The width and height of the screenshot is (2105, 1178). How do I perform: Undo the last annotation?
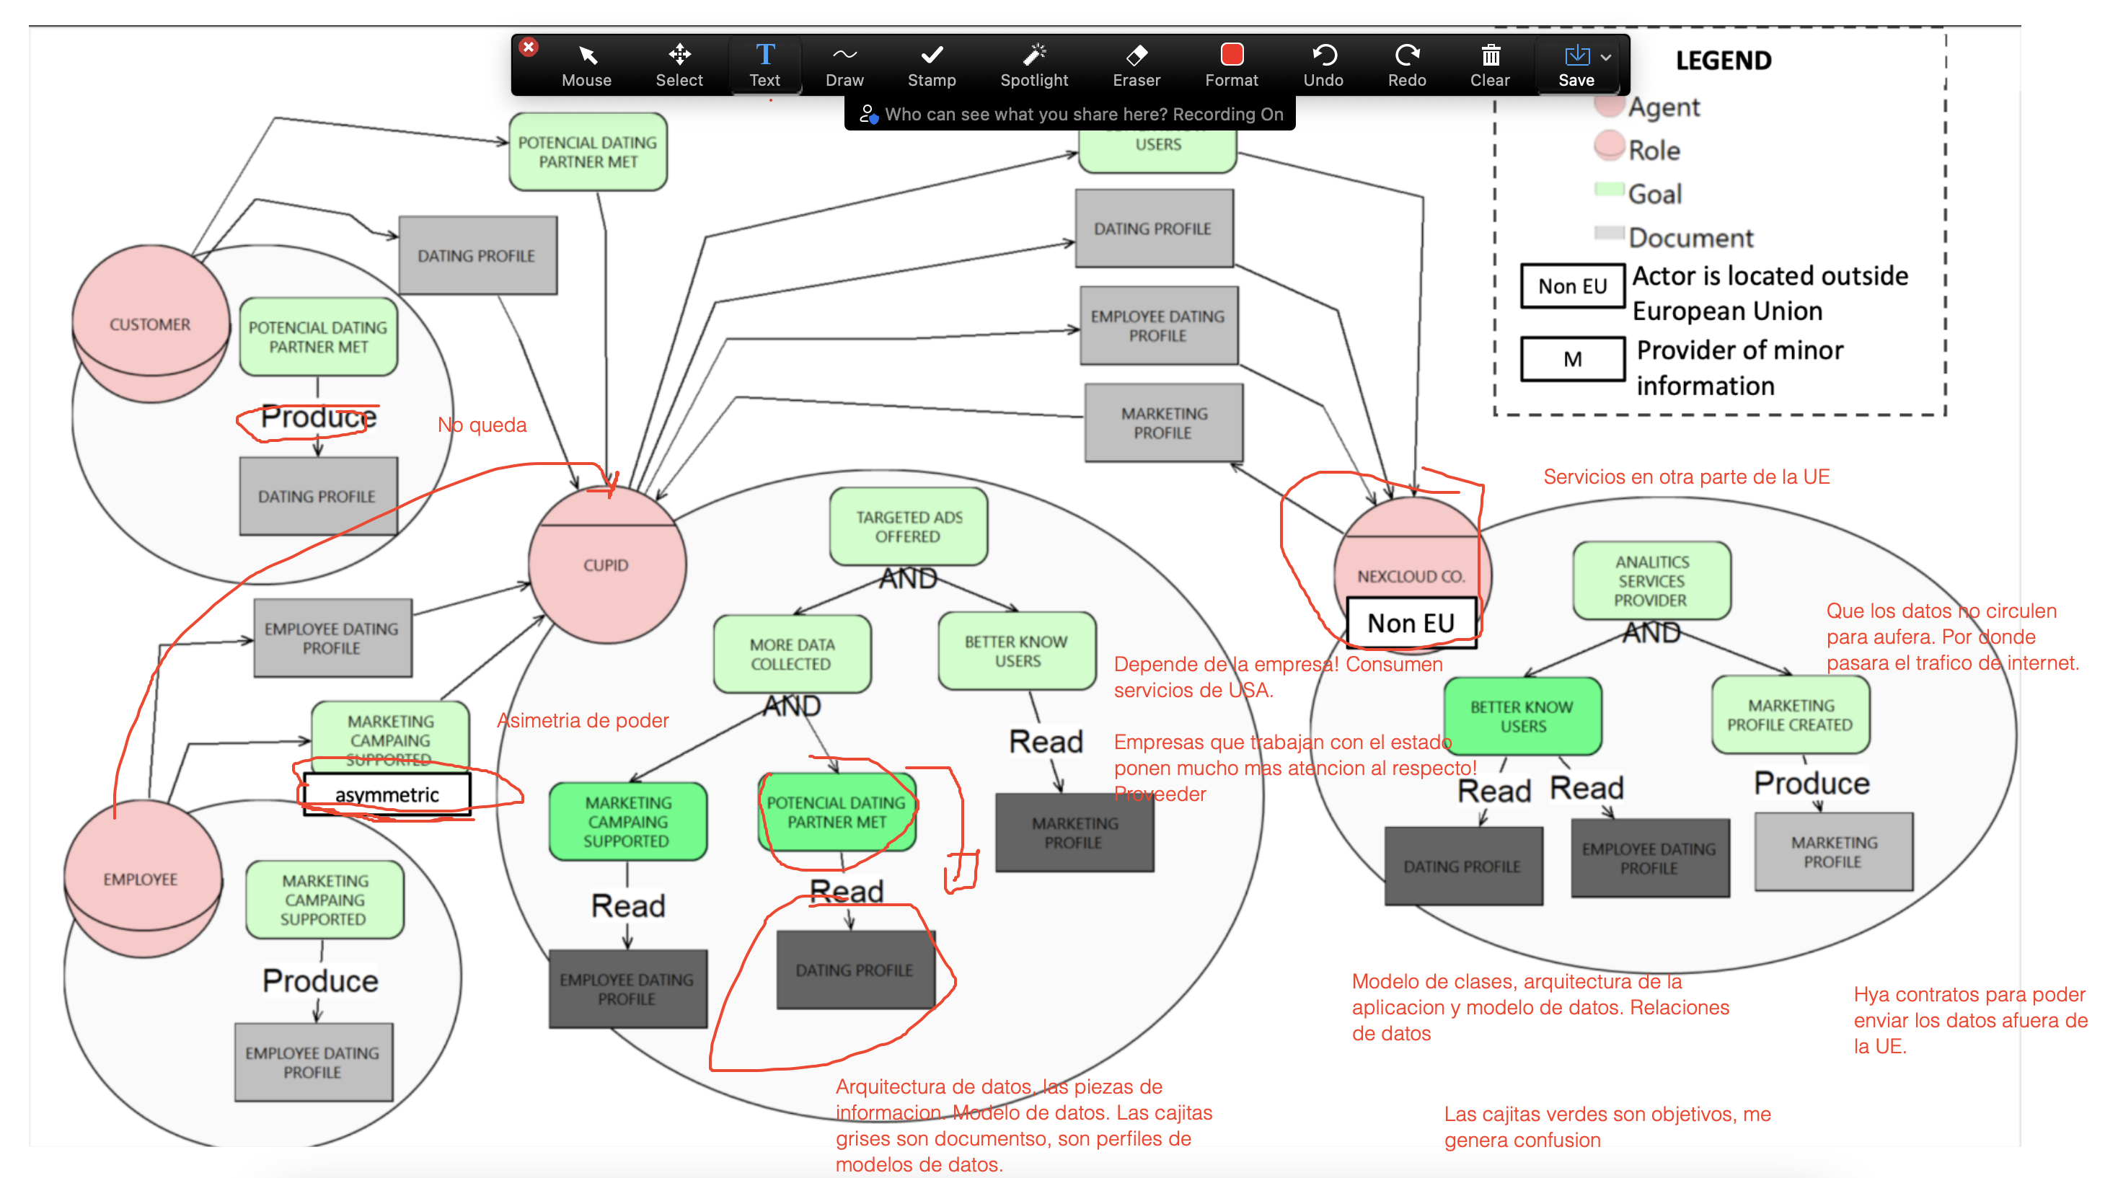click(x=1323, y=66)
